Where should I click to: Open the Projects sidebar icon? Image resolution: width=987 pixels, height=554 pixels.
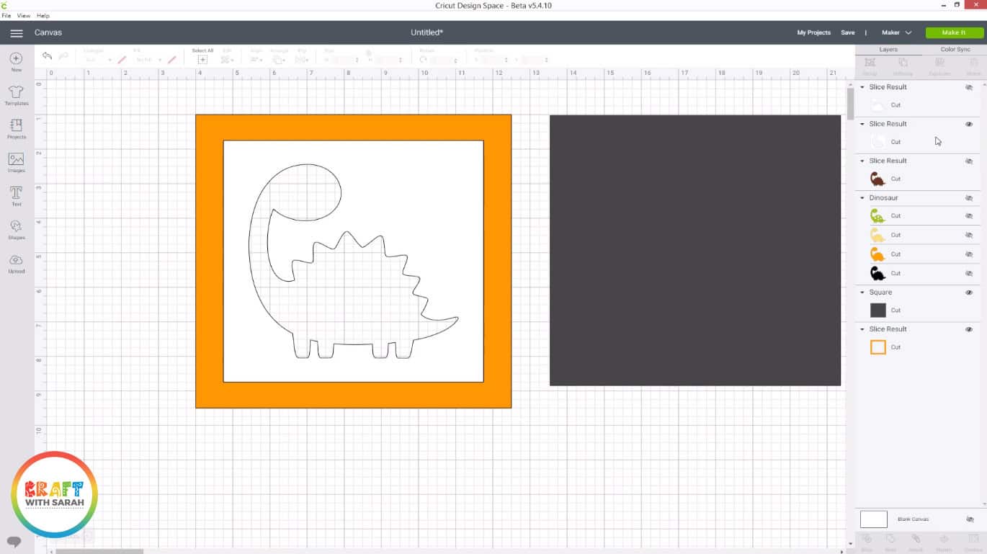(16, 127)
